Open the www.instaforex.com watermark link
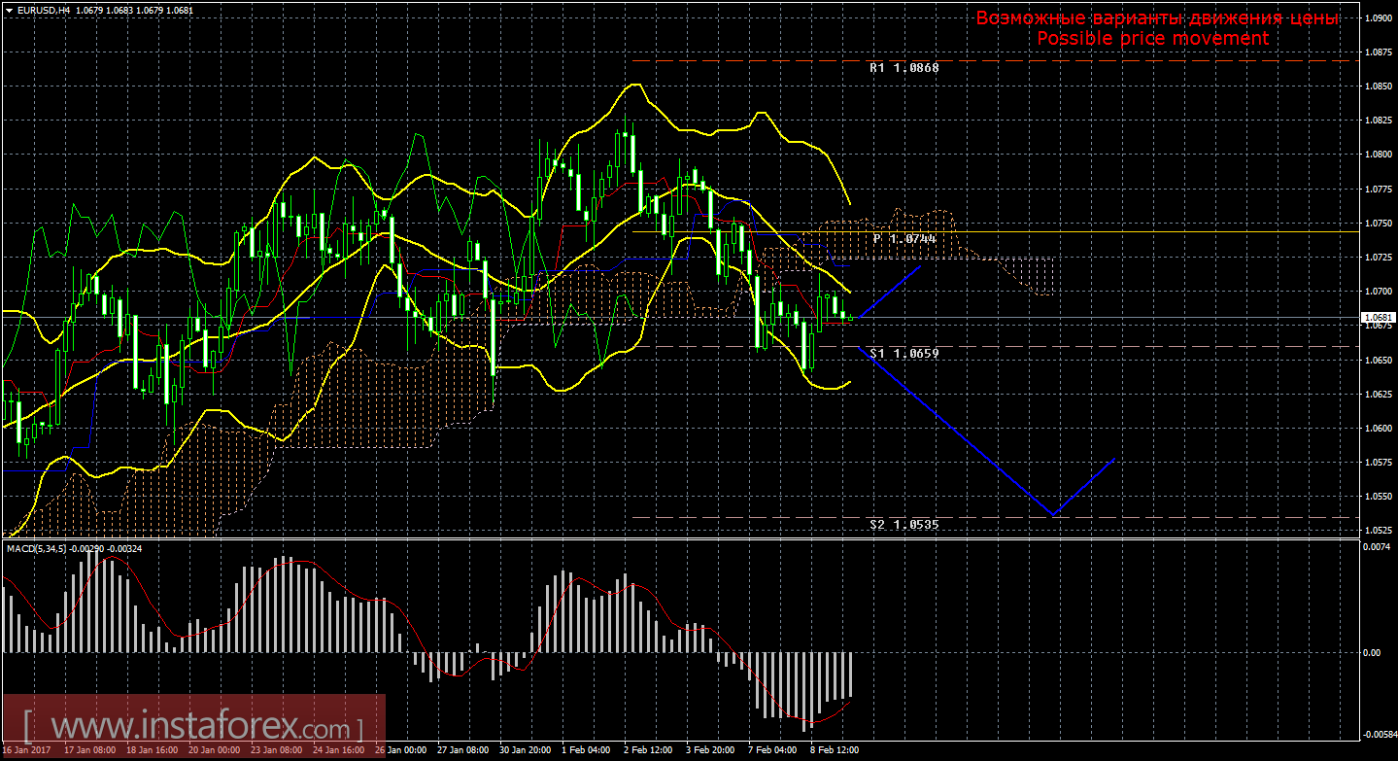 (194, 726)
